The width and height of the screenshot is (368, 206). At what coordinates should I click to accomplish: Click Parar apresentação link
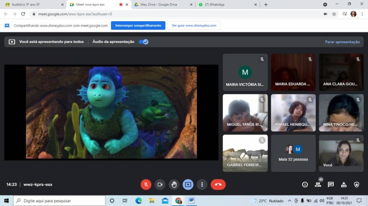[342, 42]
